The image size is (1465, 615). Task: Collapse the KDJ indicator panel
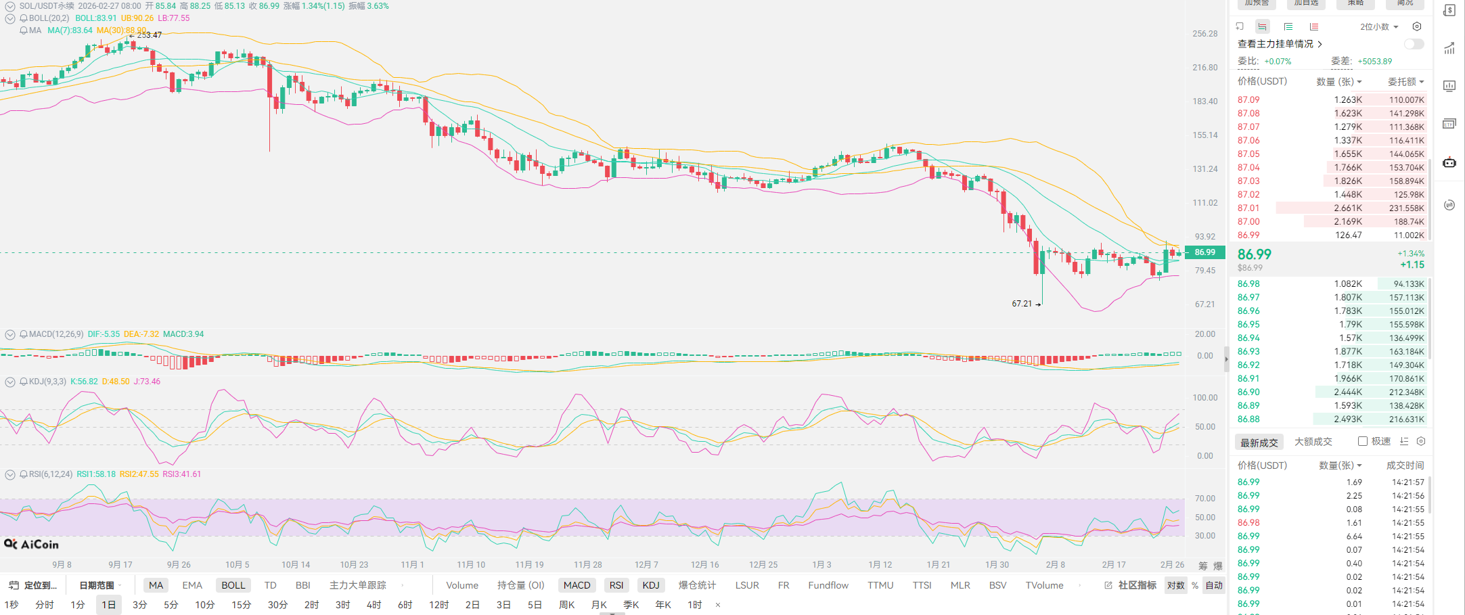[10, 382]
